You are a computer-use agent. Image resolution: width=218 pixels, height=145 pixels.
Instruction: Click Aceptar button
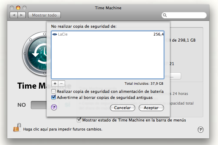tap(151, 108)
